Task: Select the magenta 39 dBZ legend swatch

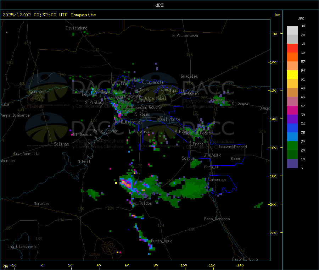Action: click(x=292, y=110)
